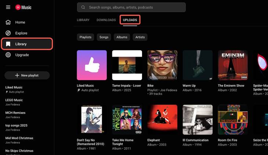
Task: Create a New playlist
Action: click(27, 75)
